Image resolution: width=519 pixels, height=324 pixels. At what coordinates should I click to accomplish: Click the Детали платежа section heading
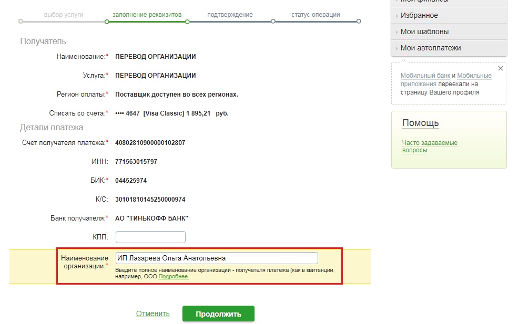click(52, 127)
